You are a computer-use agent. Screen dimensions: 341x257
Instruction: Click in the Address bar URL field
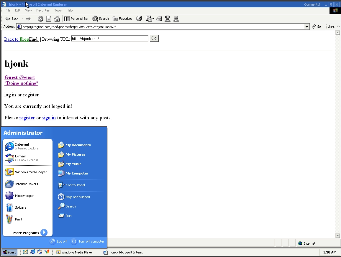[x=161, y=27]
